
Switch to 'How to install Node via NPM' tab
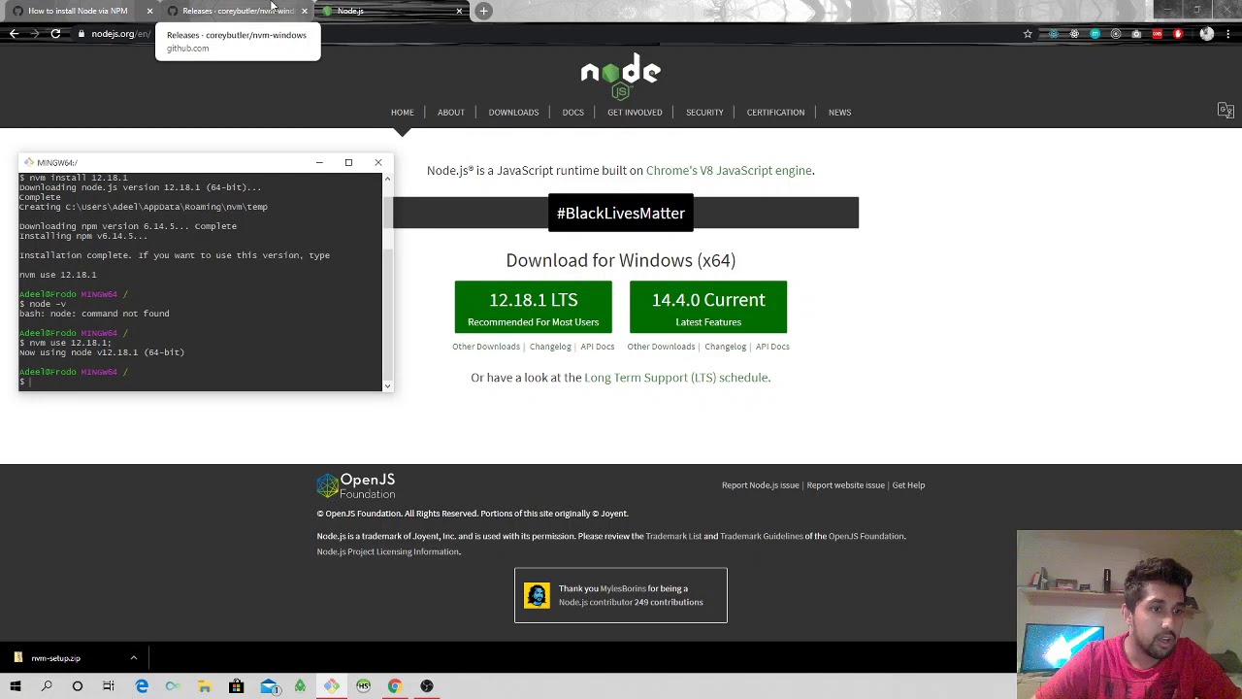click(x=78, y=11)
